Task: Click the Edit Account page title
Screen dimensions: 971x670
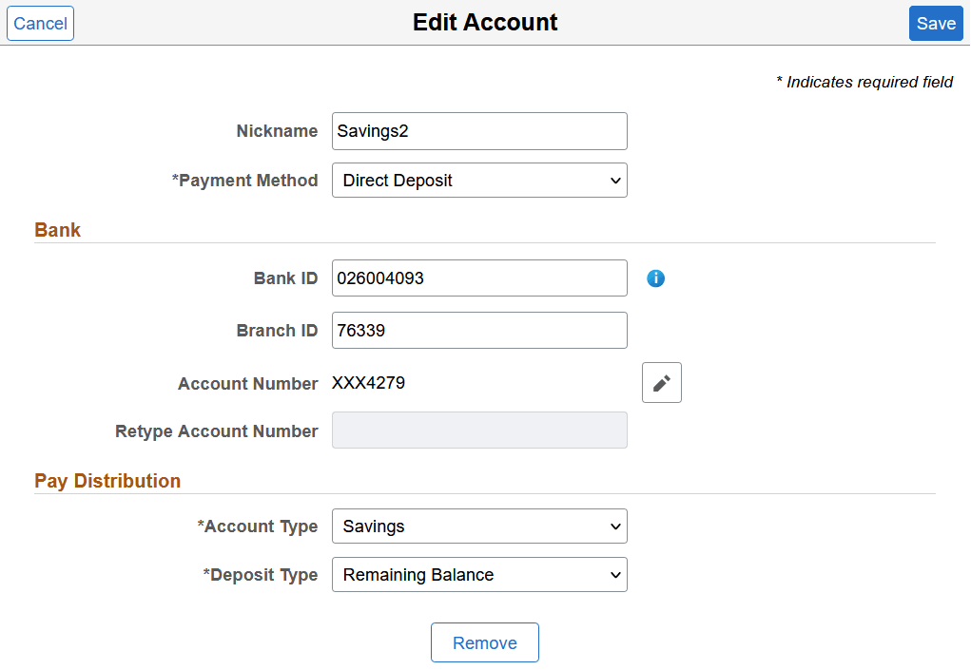Action: click(x=485, y=22)
